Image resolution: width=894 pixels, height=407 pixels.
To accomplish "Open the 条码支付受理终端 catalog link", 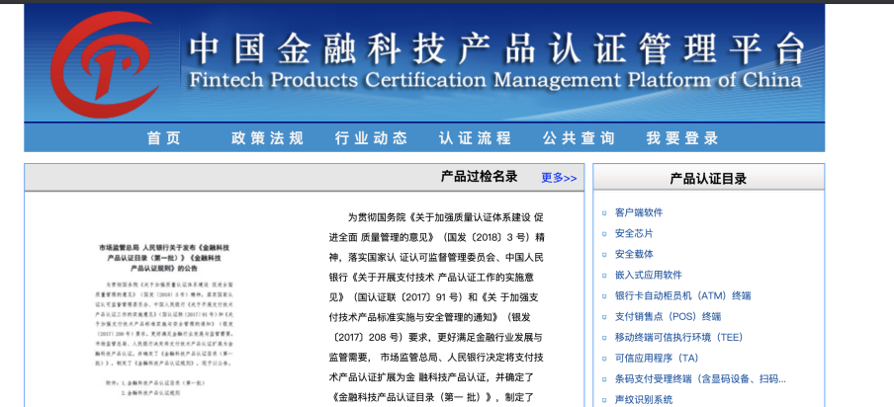I will (x=700, y=378).
